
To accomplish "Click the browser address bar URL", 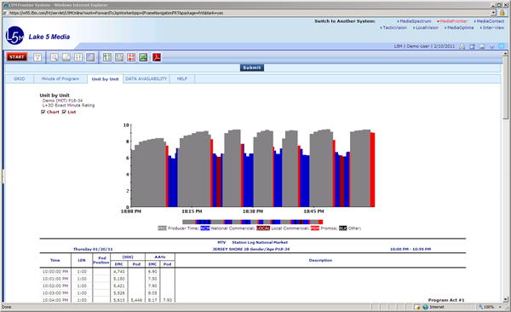I will point(116,13).
